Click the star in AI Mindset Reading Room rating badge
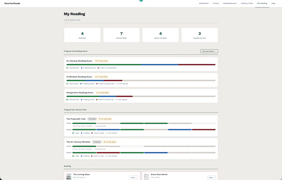 click(x=96, y=77)
